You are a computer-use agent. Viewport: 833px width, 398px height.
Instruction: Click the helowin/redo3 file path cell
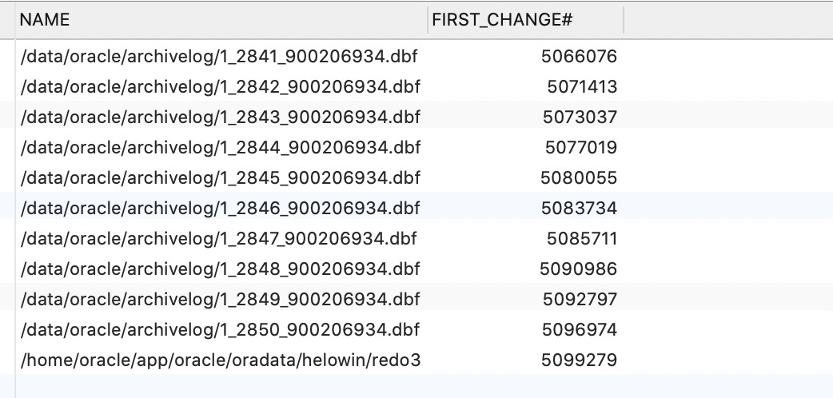click(x=220, y=360)
